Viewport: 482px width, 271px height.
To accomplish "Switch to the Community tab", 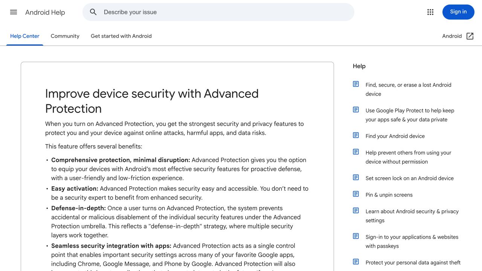I will tap(65, 36).
